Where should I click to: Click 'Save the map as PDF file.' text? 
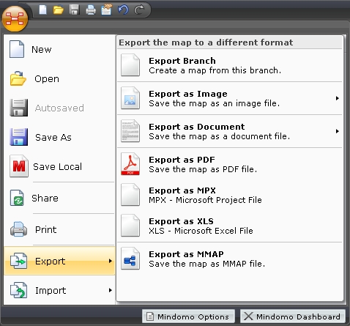pos(203,169)
